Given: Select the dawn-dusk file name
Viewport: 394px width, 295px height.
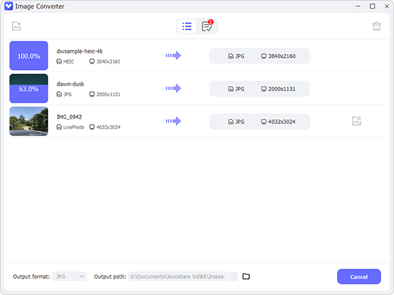Looking at the screenshot, I should [x=70, y=84].
